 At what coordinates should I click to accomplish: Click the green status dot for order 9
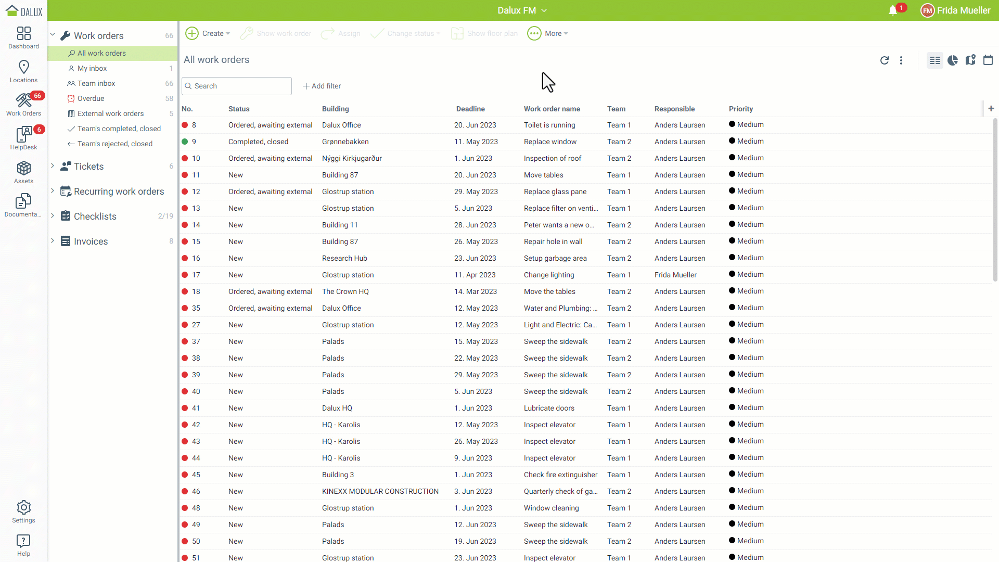[185, 142]
